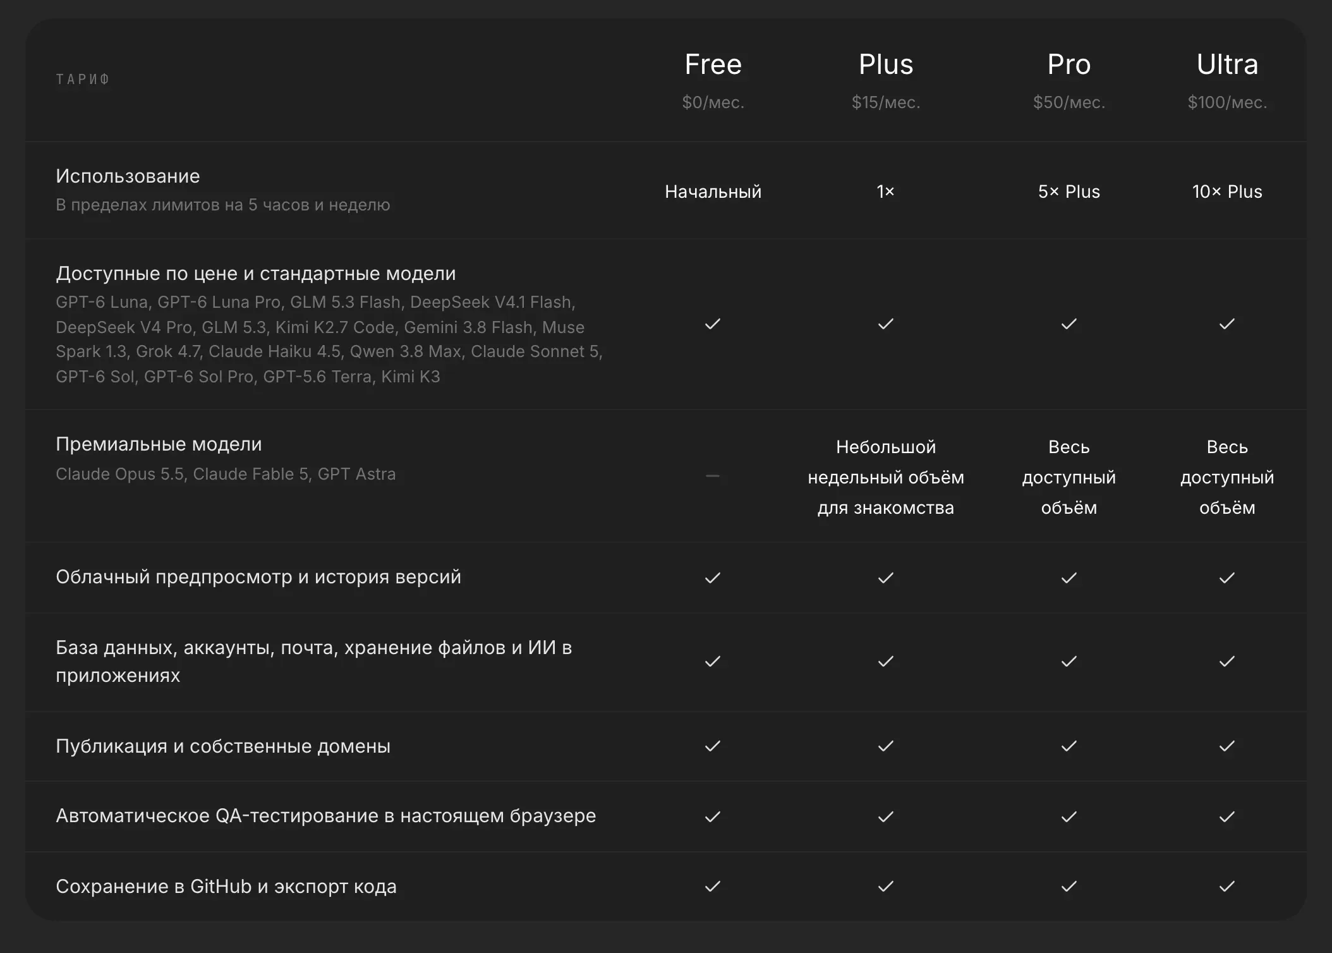
Task: Click the Claude Opus 5.5 model list
Action: 226,474
